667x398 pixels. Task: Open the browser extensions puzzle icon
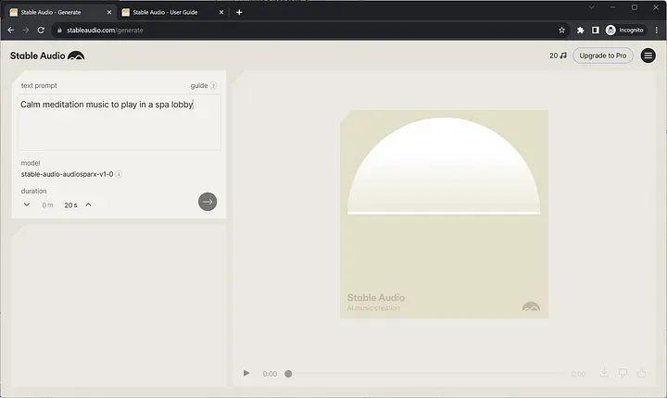coord(581,30)
